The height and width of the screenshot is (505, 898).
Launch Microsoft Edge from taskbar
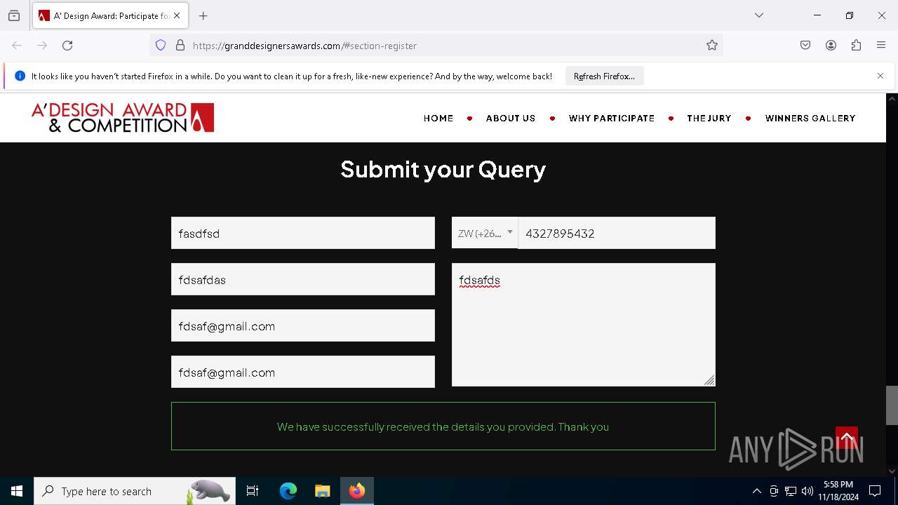[x=288, y=491]
